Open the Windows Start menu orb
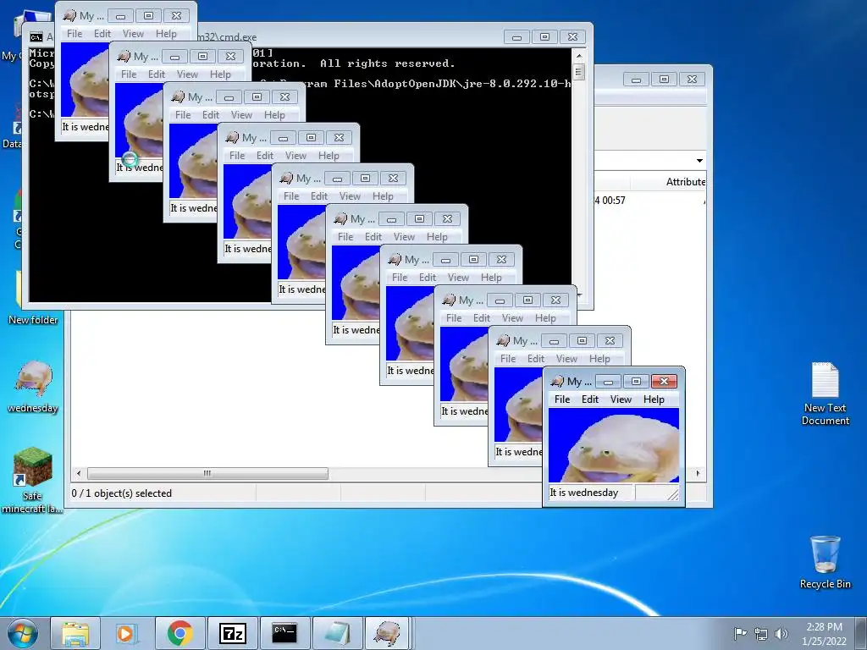 [23, 633]
